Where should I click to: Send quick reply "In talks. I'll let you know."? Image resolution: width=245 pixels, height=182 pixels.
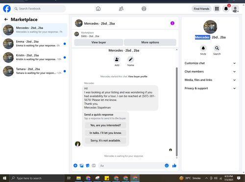point(105,133)
